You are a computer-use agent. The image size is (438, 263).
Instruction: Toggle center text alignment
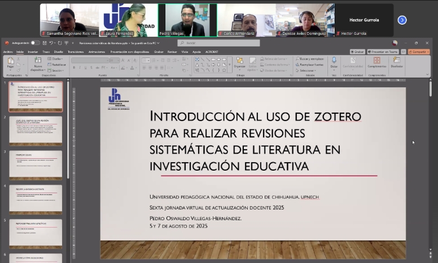150,68
